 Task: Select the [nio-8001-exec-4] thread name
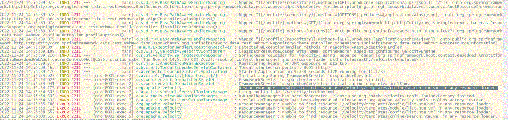(113, 112)
